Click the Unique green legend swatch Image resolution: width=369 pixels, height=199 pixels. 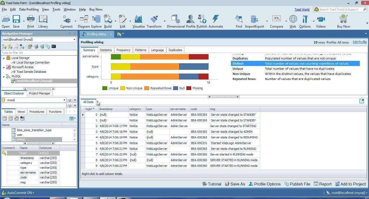tap(105, 88)
